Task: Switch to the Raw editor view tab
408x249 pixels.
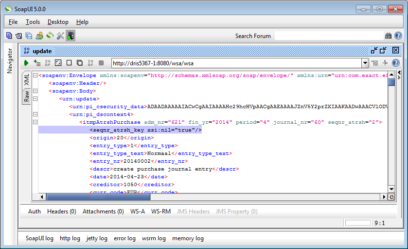Action: [27, 96]
